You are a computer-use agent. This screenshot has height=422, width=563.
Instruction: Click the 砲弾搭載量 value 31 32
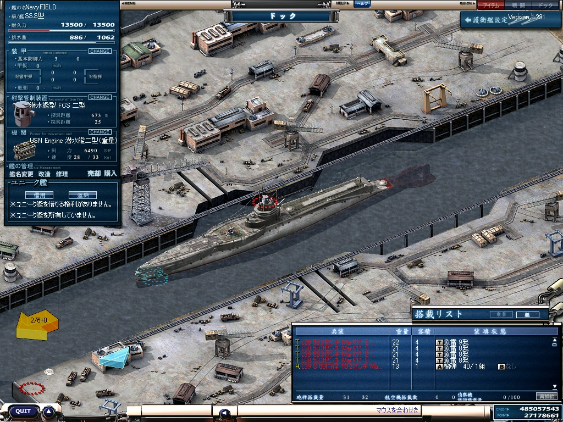tap(356, 397)
